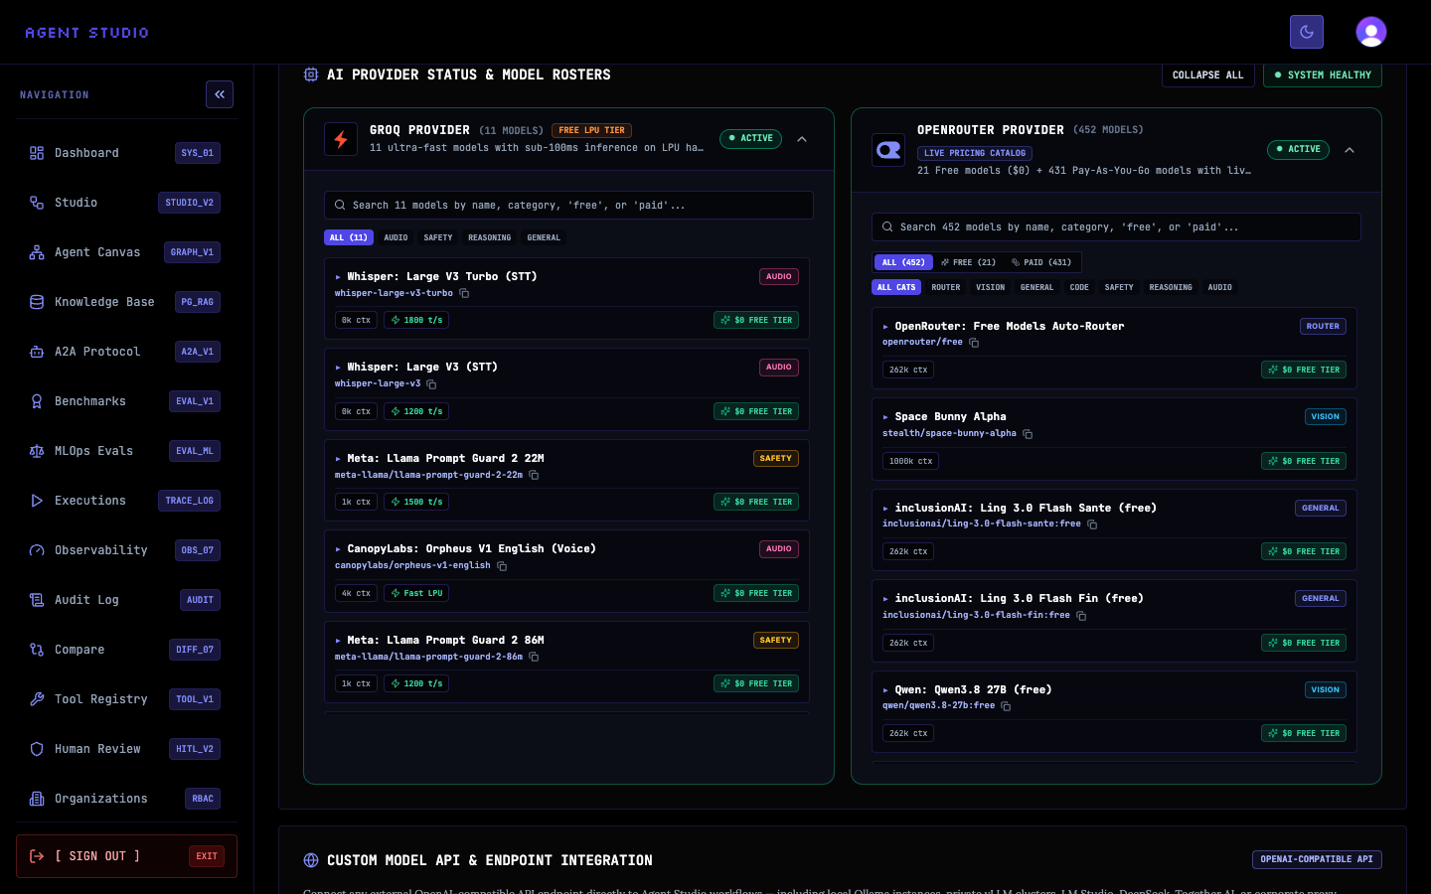Click the Collapse All button
This screenshot has width=1431, height=894.
click(1207, 74)
